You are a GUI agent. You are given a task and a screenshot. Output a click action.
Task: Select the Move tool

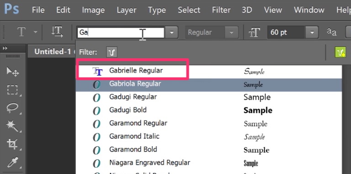pos(12,72)
